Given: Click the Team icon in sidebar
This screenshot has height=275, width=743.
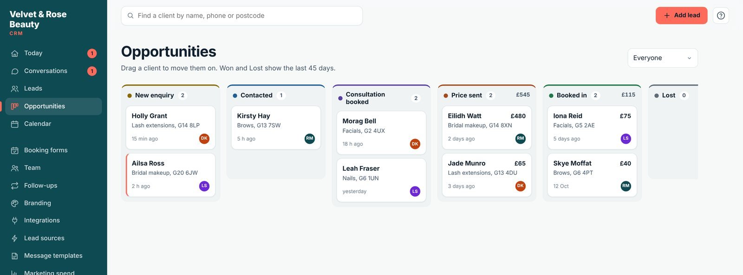Looking at the screenshot, I should (15, 168).
